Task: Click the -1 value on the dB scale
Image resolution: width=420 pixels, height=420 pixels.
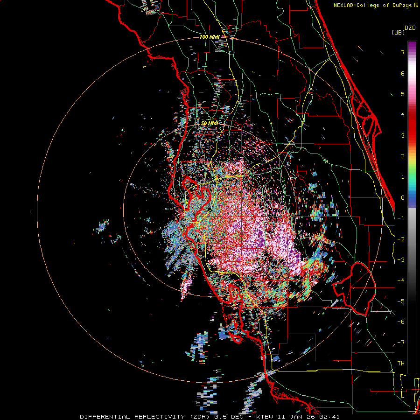Action: (401, 218)
